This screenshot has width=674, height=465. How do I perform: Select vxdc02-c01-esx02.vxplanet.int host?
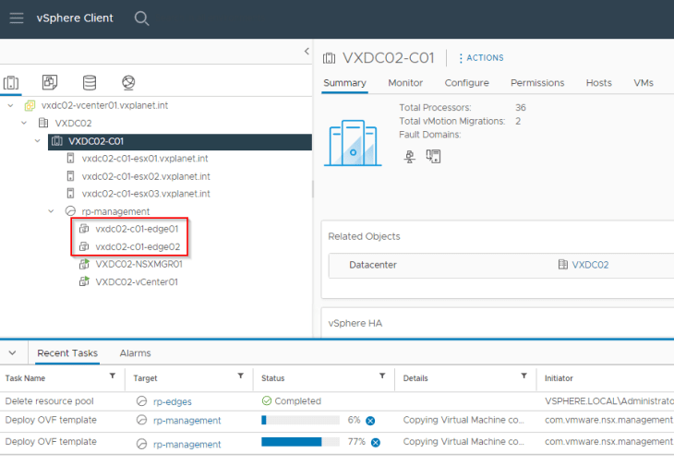tap(146, 176)
